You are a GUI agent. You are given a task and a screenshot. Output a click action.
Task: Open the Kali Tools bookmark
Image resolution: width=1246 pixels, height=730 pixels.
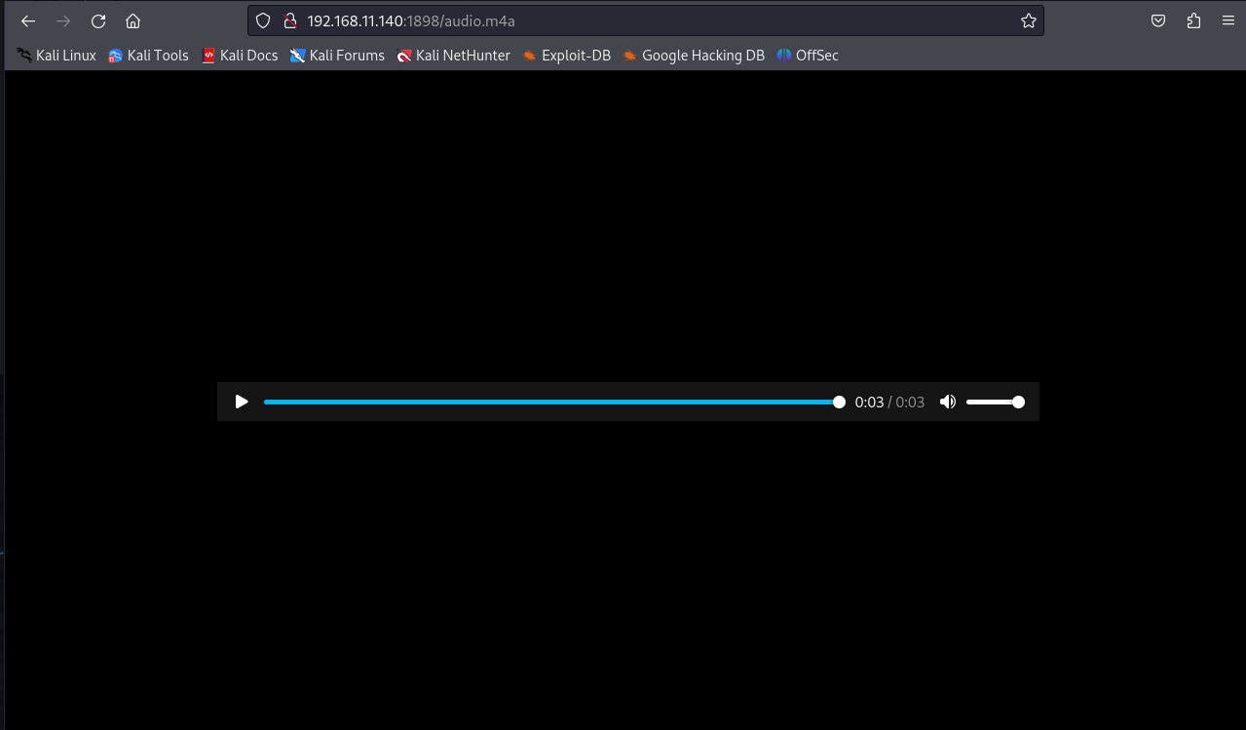click(148, 56)
